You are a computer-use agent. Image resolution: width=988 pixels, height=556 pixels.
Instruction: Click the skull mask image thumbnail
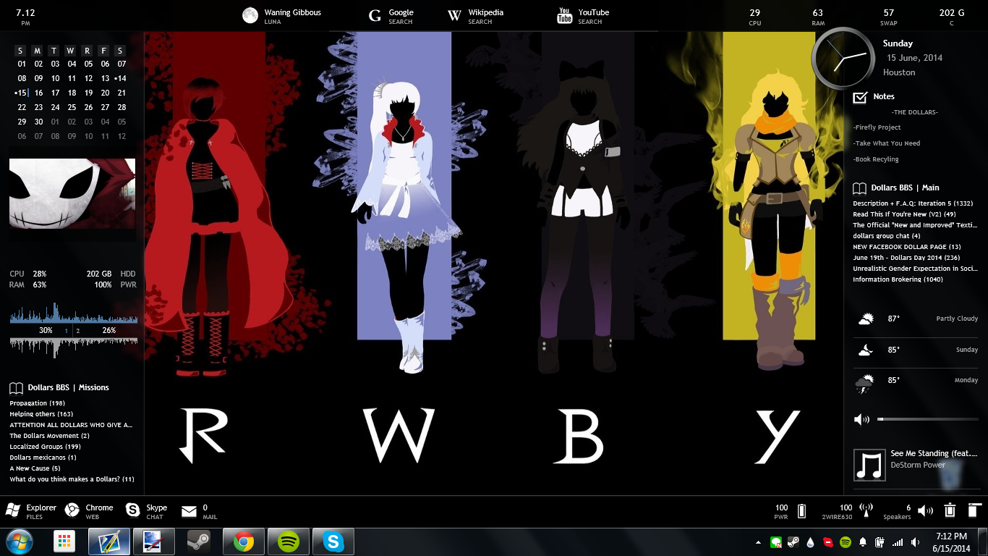click(x=72, y=193)
